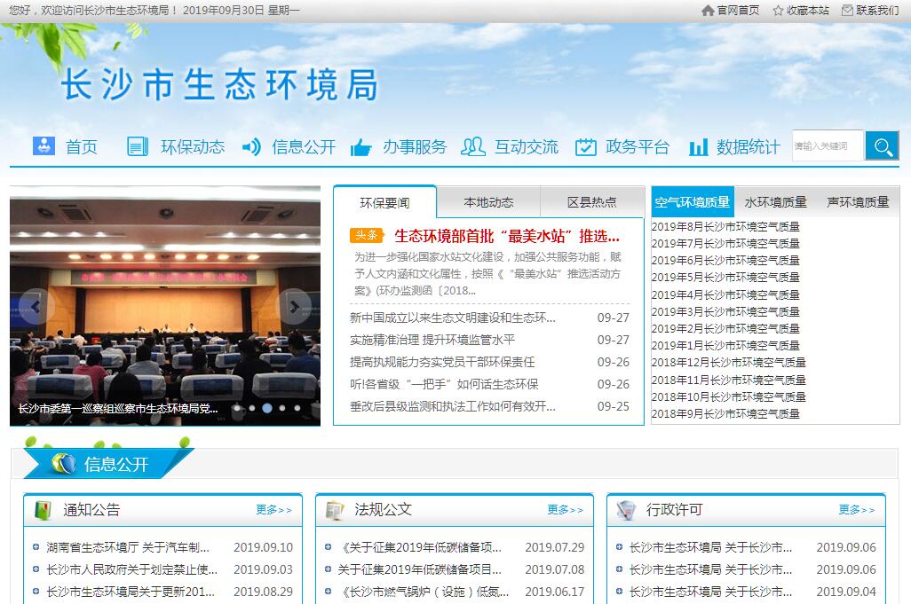Click 联系我们 link
Screen dimensions: 911x604
877,11
